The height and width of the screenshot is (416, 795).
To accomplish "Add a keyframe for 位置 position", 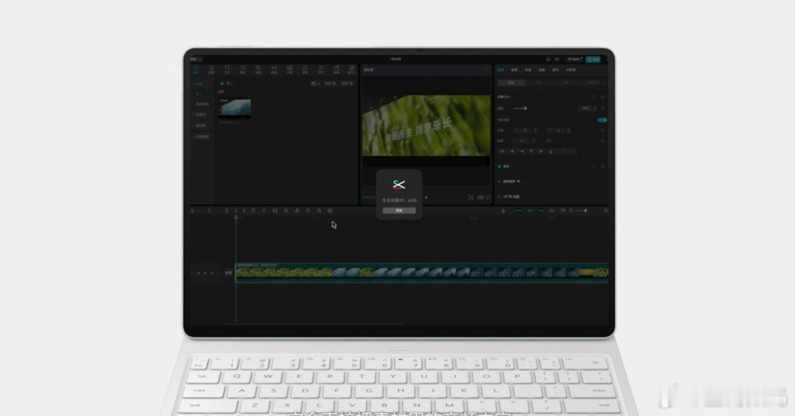I will (602, 130).
